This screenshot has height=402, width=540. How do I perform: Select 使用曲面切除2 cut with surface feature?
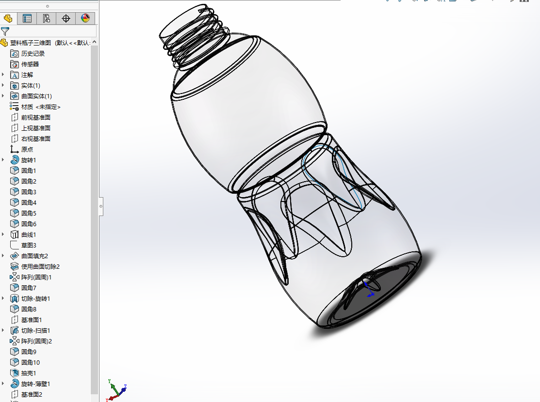point(40,267)
